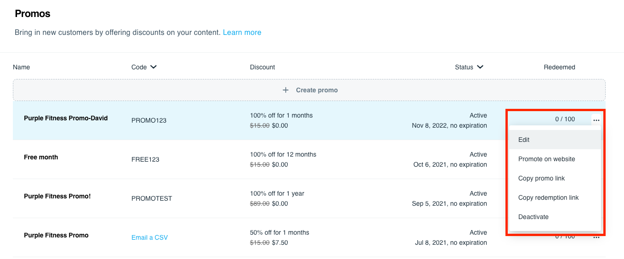
Task: Select the Purple Fitness Promo-David promo name
Action: click(66, 118)
